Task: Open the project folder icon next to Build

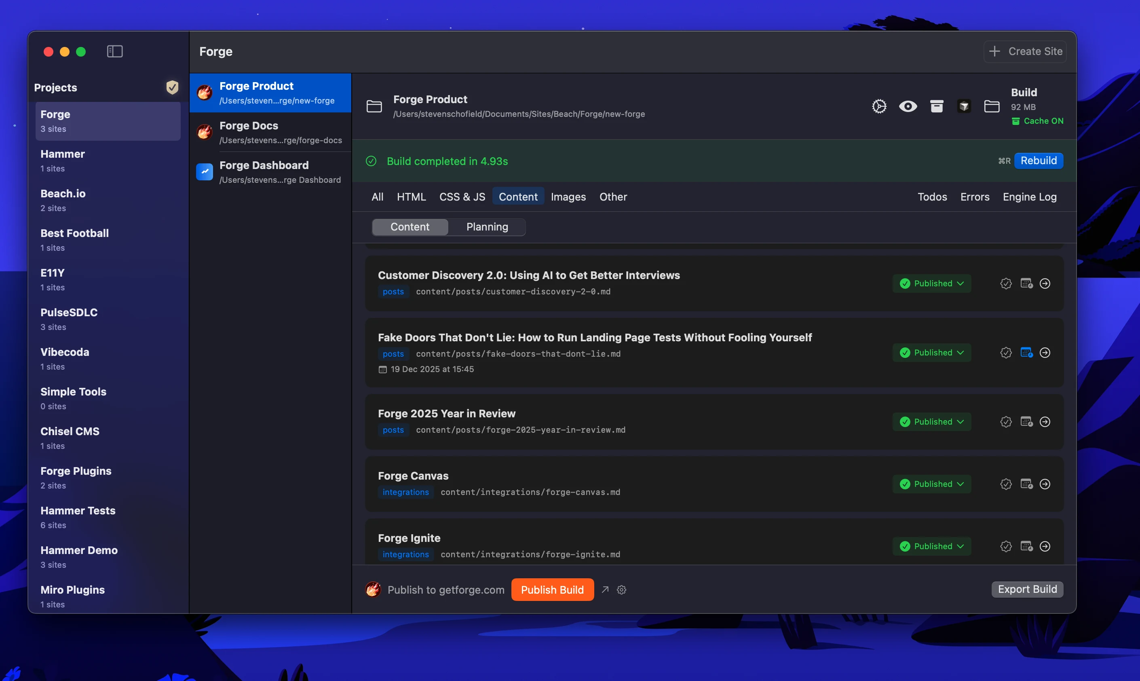Action: coord(992,106)
